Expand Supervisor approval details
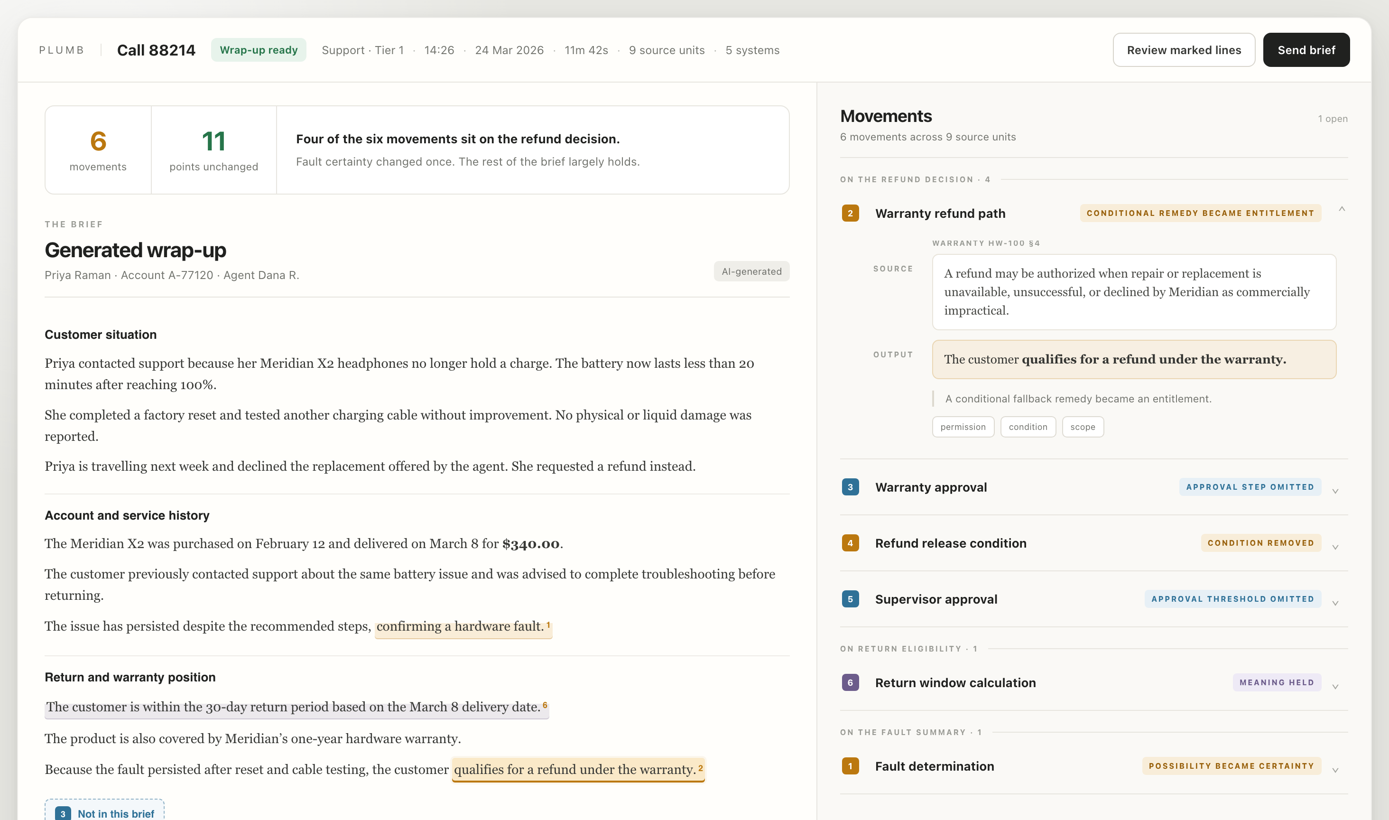This screenshot has height=820, width=1389. (1335, 603)
